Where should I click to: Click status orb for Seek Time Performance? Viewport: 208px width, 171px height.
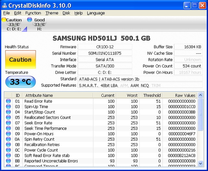[x=8, y=128]
